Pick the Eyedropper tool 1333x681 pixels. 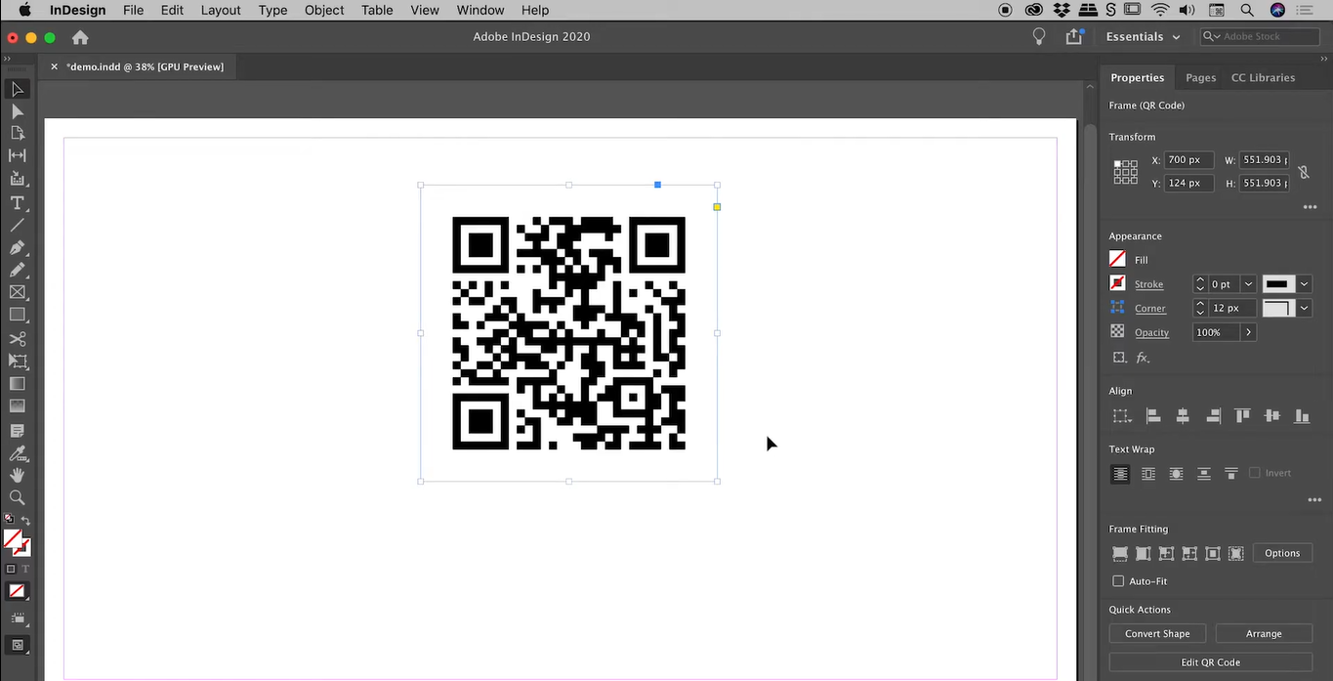pyautogui.click(x=17, y=455)
